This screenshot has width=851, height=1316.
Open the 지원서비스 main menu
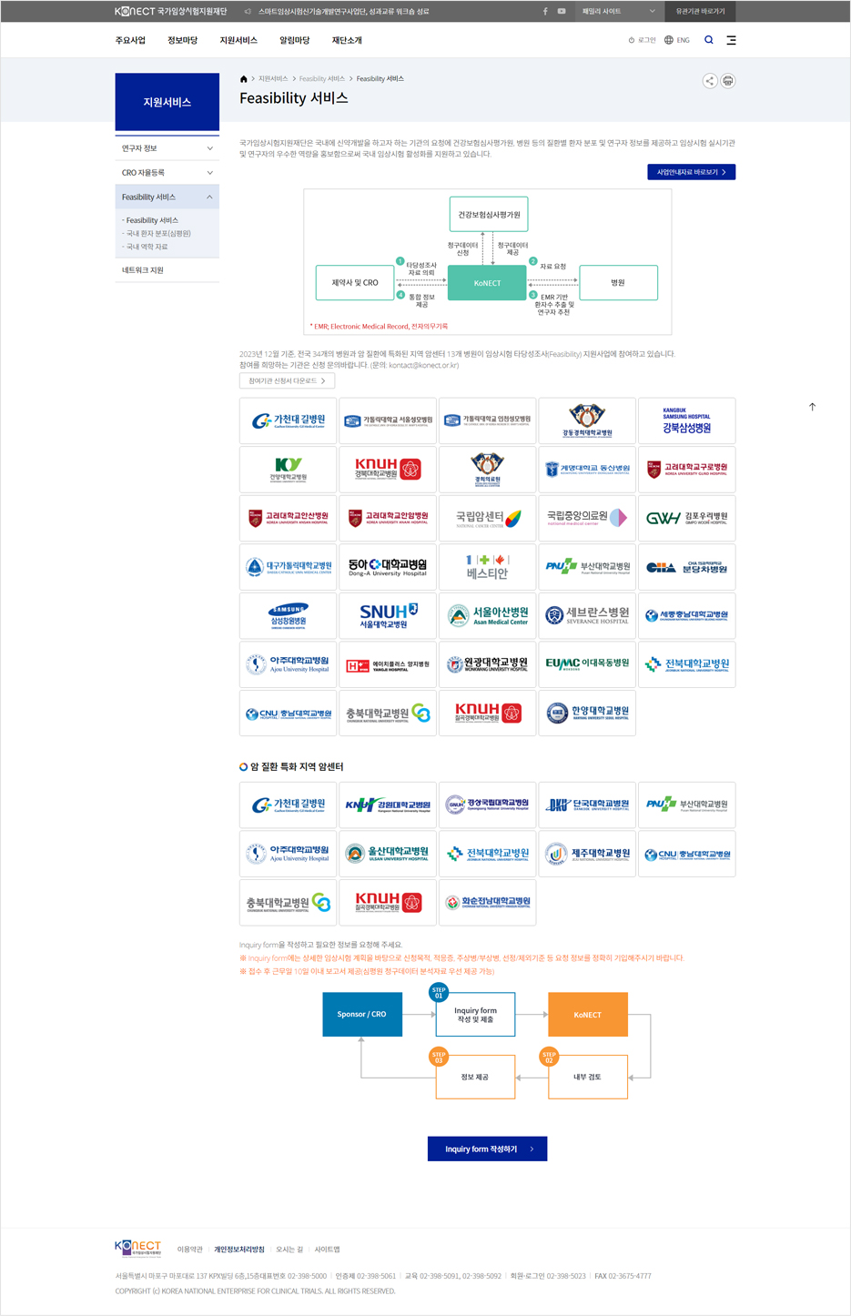point(238,40)
